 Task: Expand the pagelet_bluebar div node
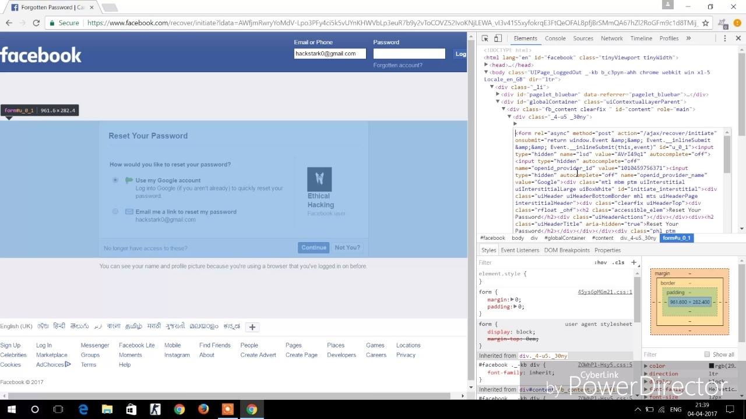(x=498, y=94)
